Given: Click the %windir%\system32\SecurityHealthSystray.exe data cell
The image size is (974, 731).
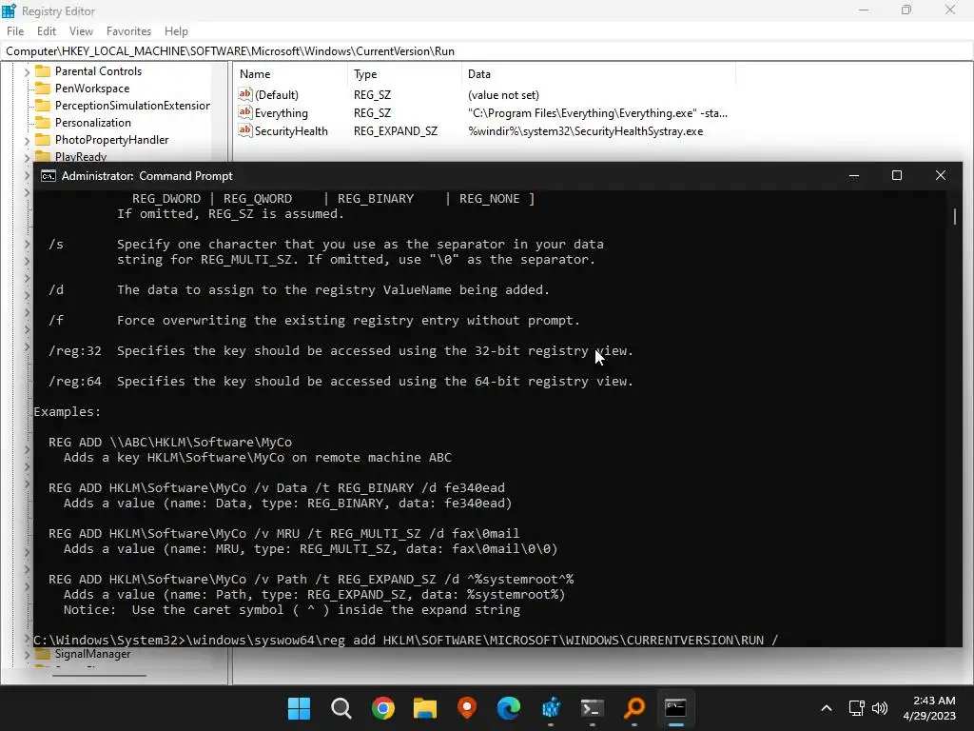Looking at the screenshot, I should click(x=586, y=131).
